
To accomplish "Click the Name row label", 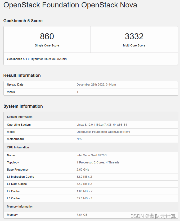I will (11, 155).
